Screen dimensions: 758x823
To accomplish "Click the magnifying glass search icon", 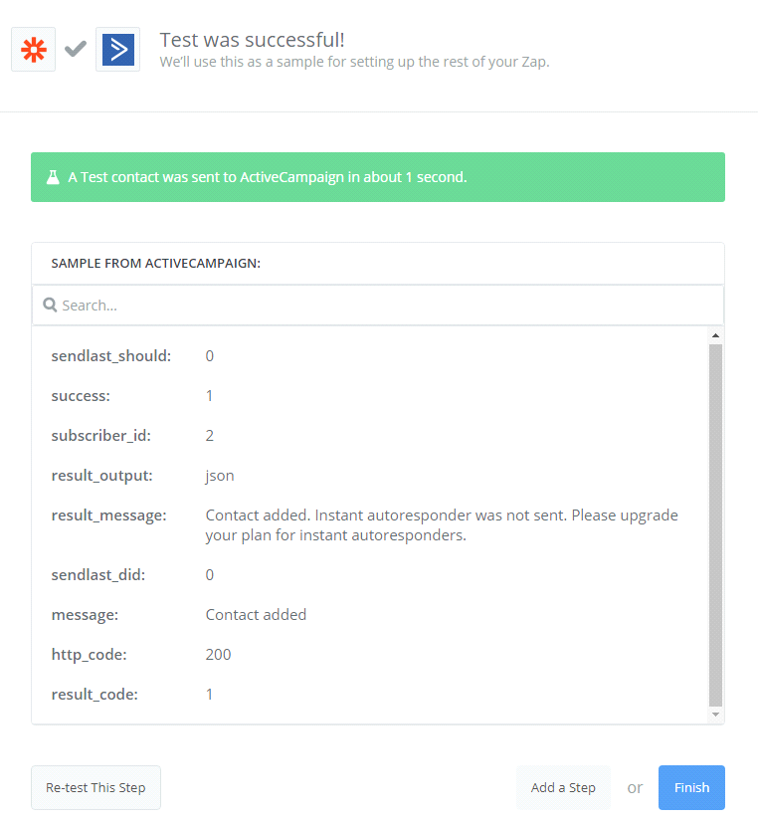I will point(50,306).
